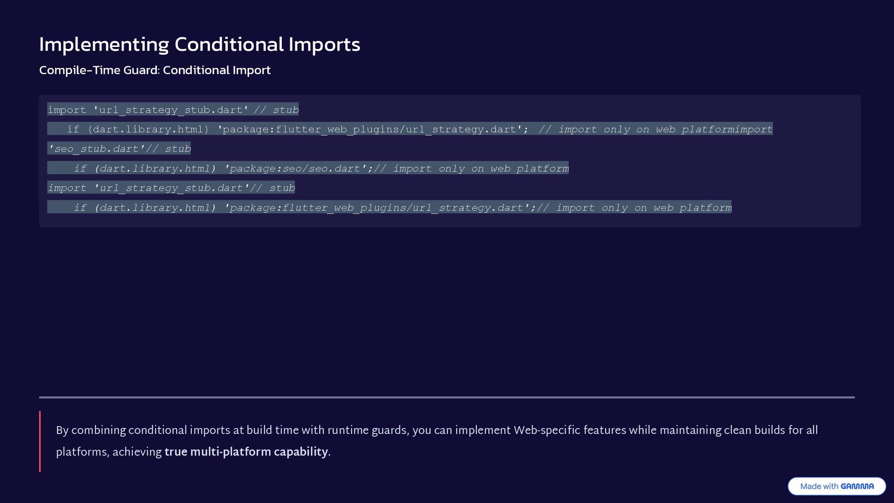The height and width of the screenshot is (503, 894).
Task: Click the code line with 'platformimport' at its end
Action: coord(410,129)
